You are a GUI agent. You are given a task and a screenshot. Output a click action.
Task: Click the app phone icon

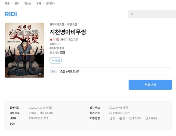click(111, 118)
